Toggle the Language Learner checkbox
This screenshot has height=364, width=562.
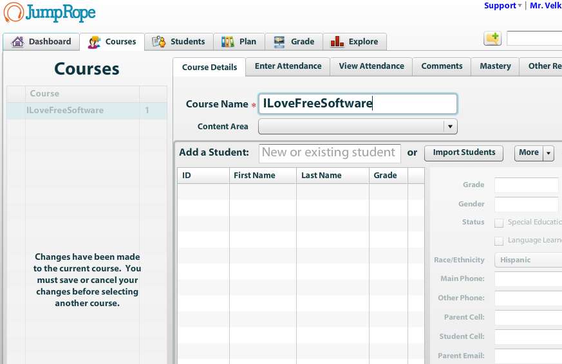[x=499, y=241]
